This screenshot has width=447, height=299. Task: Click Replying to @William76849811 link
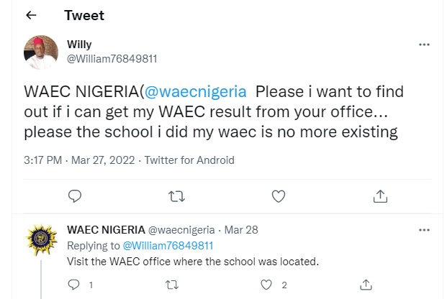pos(171,245)
